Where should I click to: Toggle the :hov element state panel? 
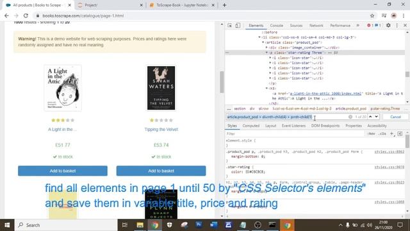(371, 134)
